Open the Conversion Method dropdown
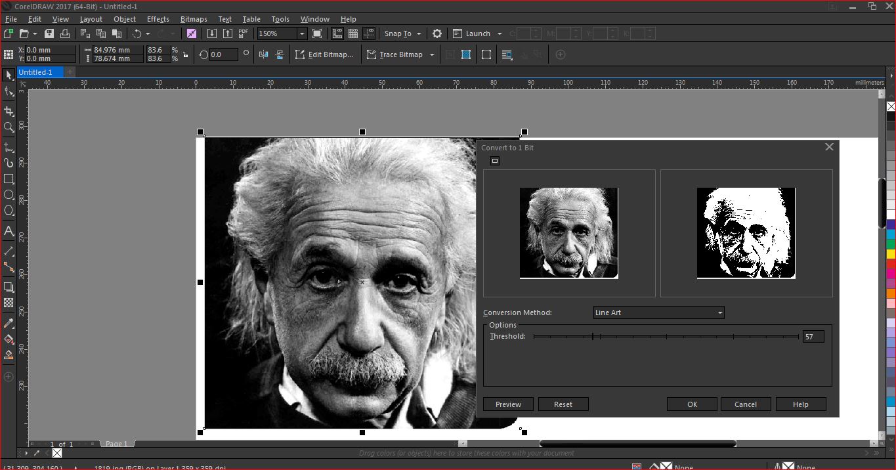This screenshot has height=470, width=896. point(658,312)
